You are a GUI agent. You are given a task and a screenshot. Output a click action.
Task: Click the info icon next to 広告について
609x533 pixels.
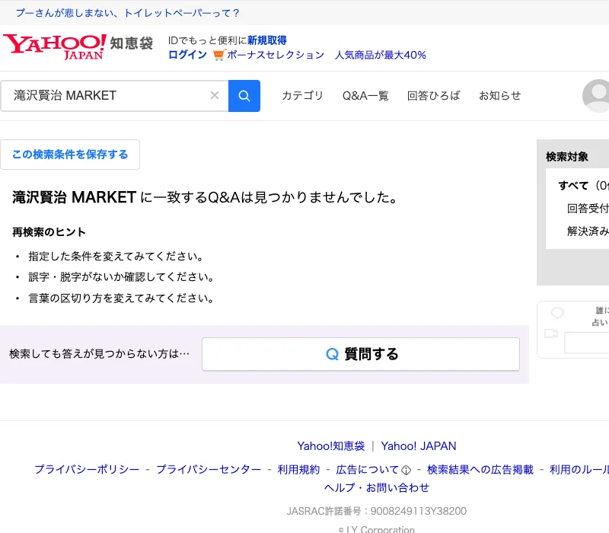(406, 471)
